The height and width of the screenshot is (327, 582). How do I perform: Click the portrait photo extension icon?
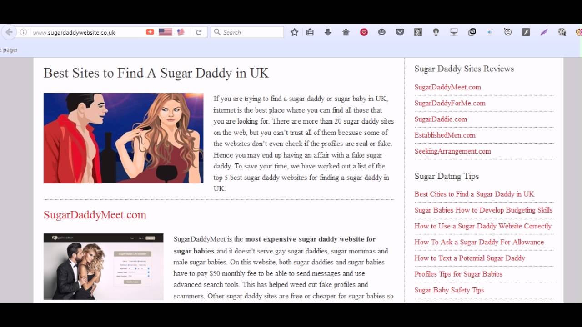coord(418,32)
